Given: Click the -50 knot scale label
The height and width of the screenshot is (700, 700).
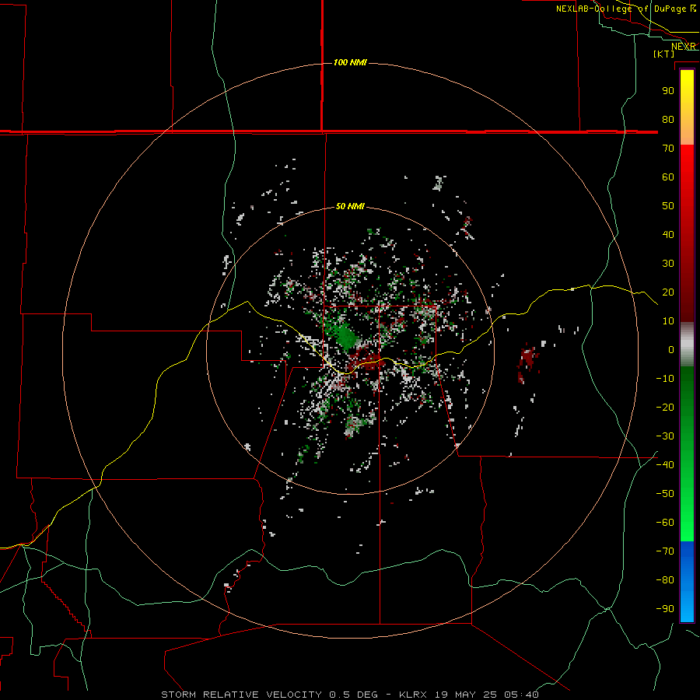Looking at the screenshot, I should pos(665,493).
